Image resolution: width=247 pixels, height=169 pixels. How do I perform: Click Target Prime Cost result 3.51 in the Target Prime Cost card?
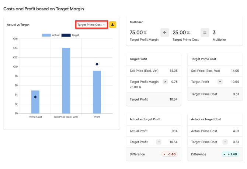236,94
